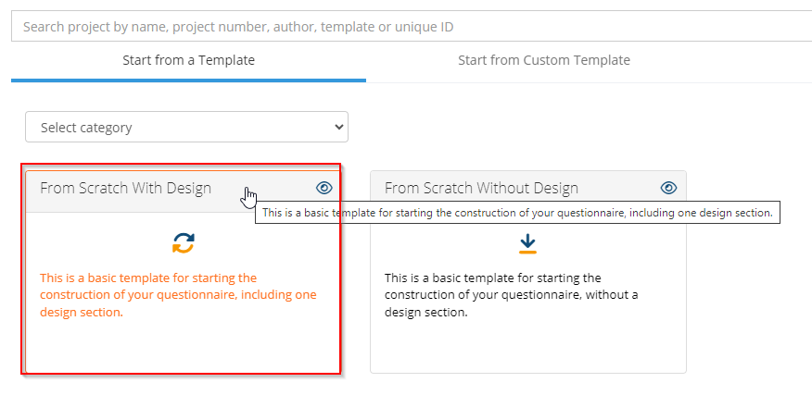The height and width of the screenshot is (395, 812).
Task: Click the orange refresh icon in With Design card
Action: click(184, 243)
